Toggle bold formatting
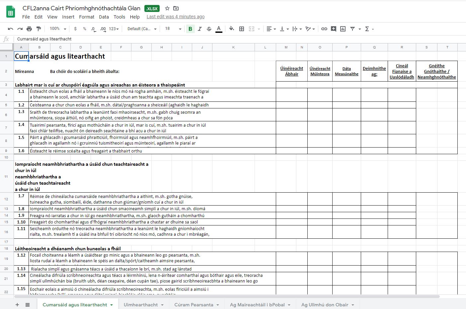Viewport: 466px width, 309px height. [190, 29]
